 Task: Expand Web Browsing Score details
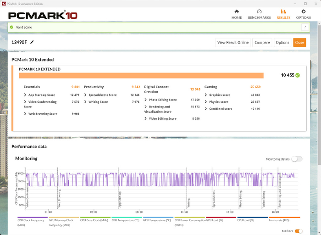point(25,114)
